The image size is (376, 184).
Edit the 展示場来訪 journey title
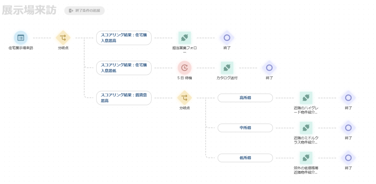[29, 11]
